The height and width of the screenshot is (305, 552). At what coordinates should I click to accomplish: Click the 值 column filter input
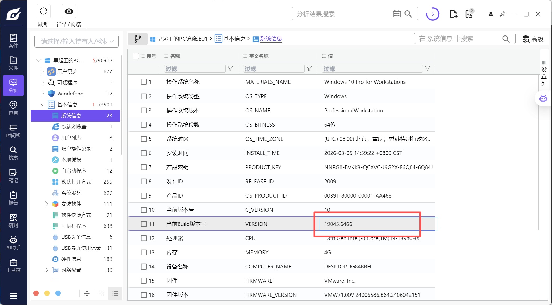pyautogui.click(x=372, y=69)
